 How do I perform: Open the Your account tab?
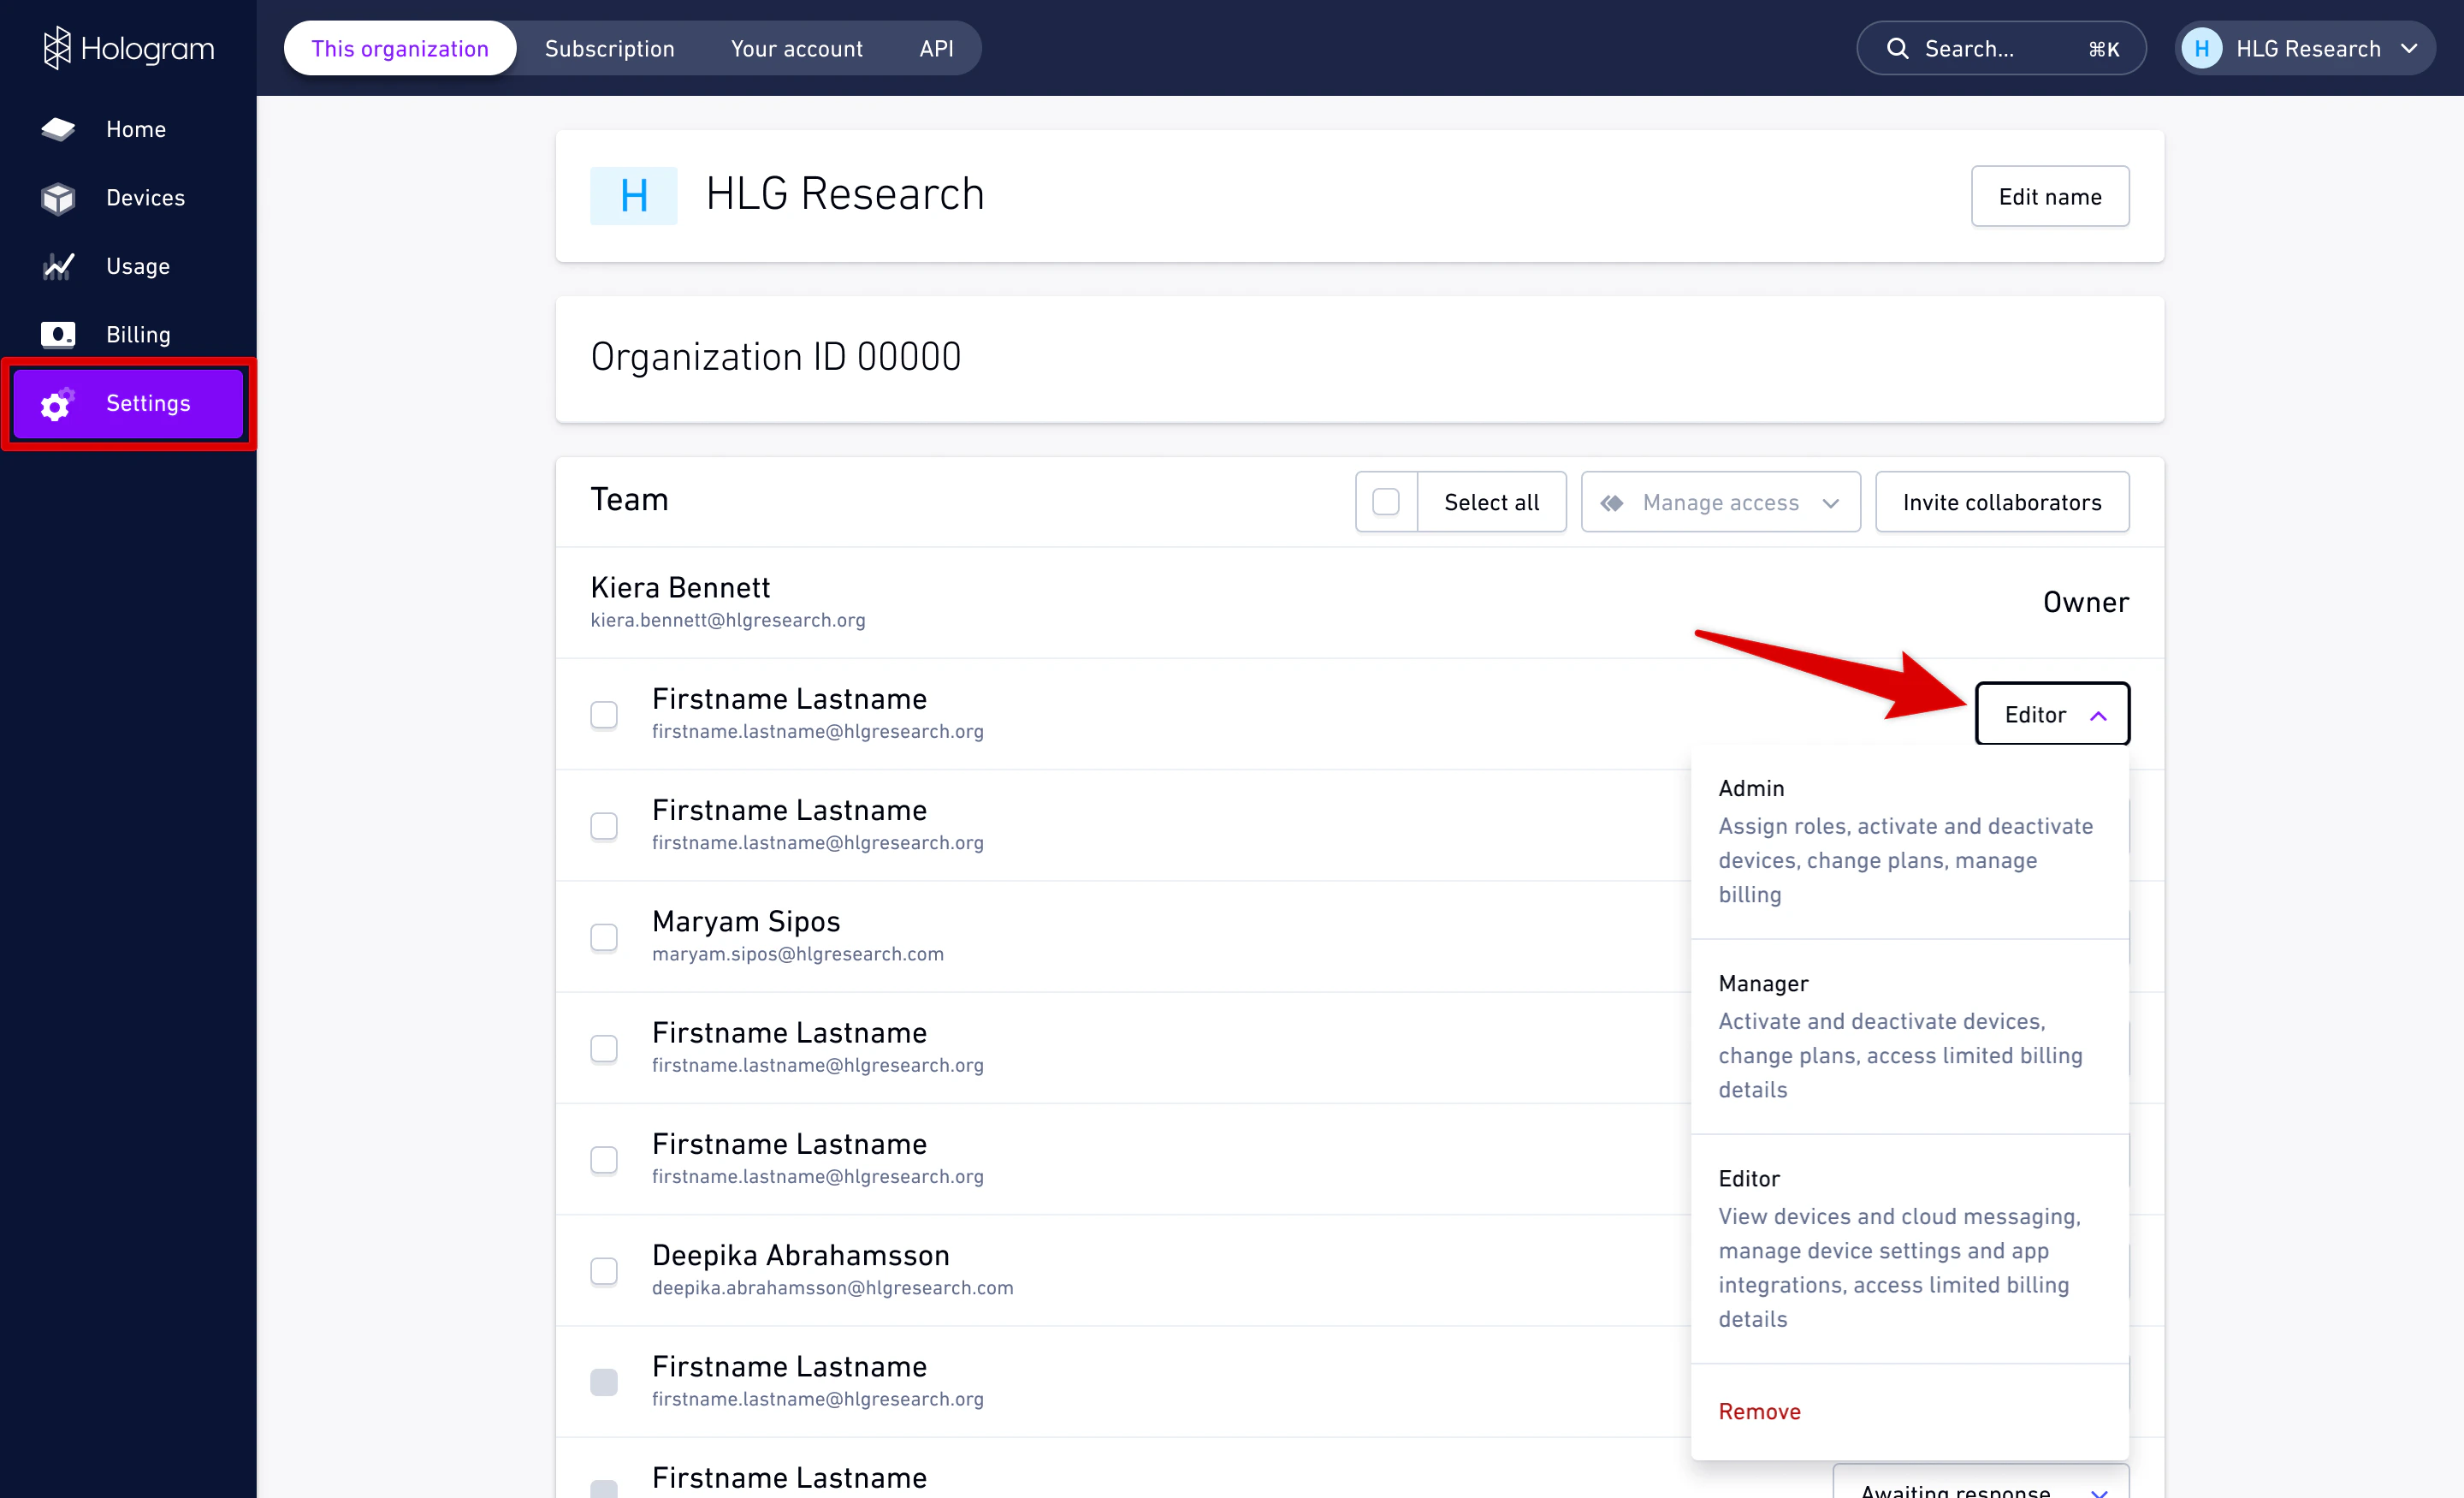click(x=796, y=48)
